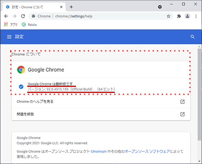Open the new tab with the plus button
This screenshot has width=202, height=164.
pyautogui.click(x=71, y=7)
